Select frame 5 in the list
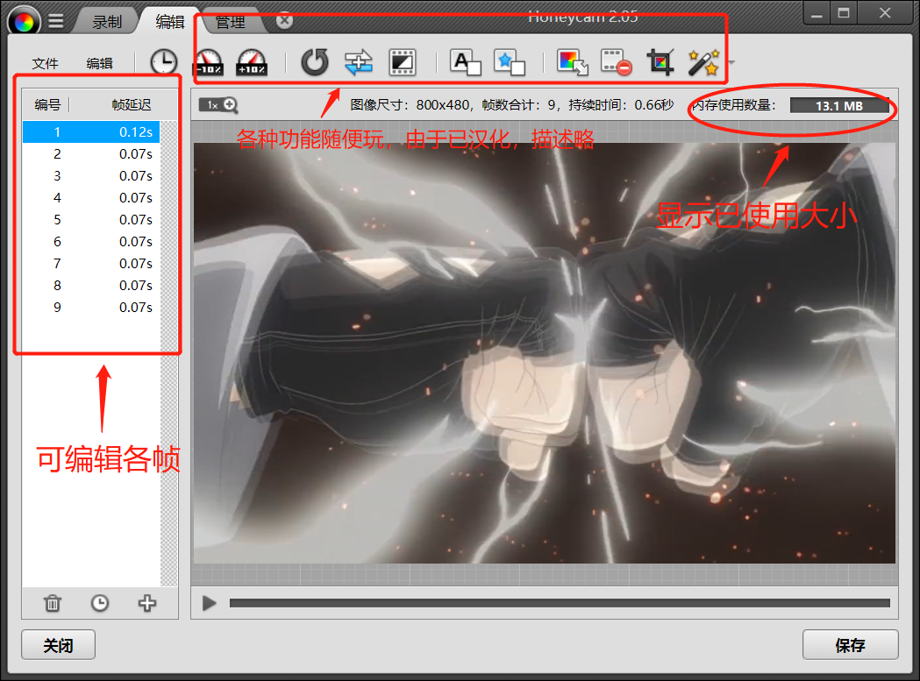This screenshot has height=681, width=920. coord(91,220)
